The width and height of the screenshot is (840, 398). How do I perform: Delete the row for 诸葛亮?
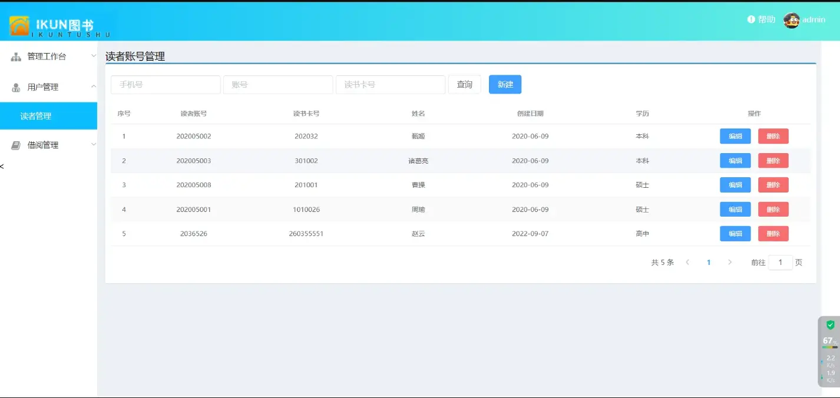click(773, 161)
